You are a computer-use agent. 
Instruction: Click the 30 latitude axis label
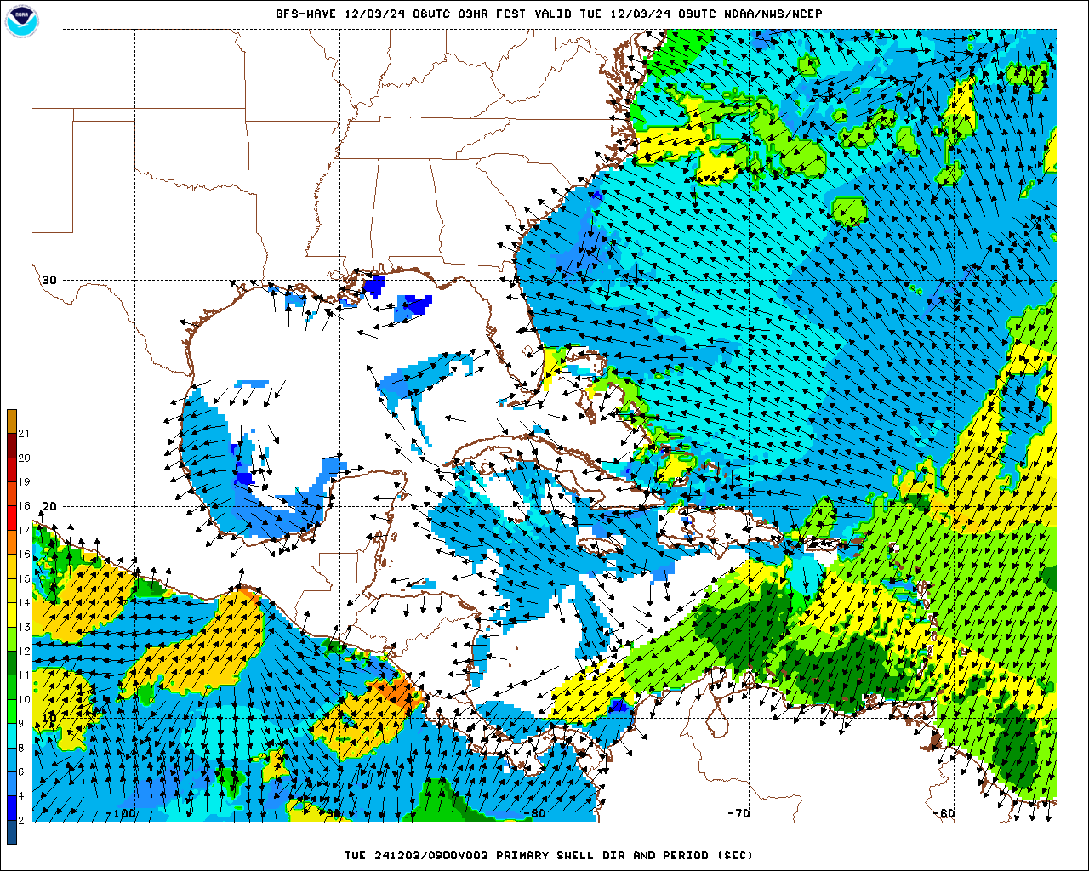click(49, 280)
